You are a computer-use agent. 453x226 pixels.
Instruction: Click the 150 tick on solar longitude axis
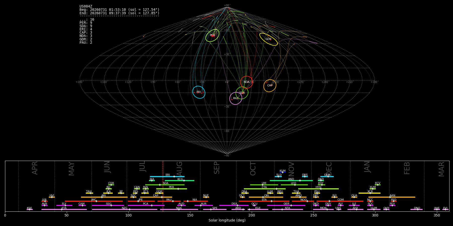(190, 215)
